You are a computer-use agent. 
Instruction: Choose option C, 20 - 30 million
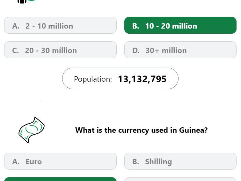[60, 50]
